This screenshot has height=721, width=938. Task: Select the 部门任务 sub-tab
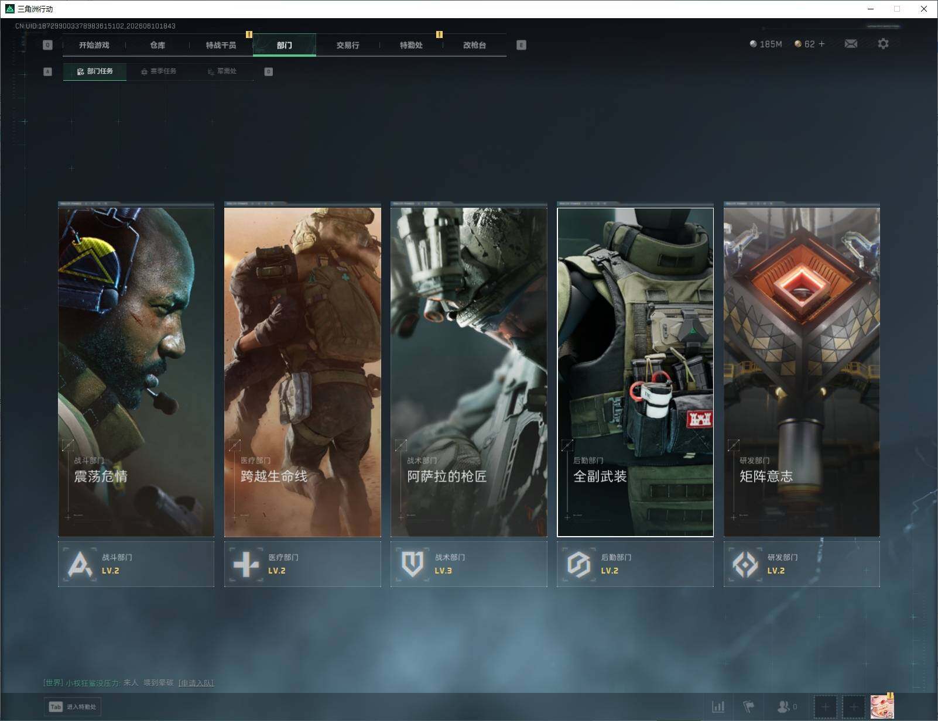click(95, 71)
